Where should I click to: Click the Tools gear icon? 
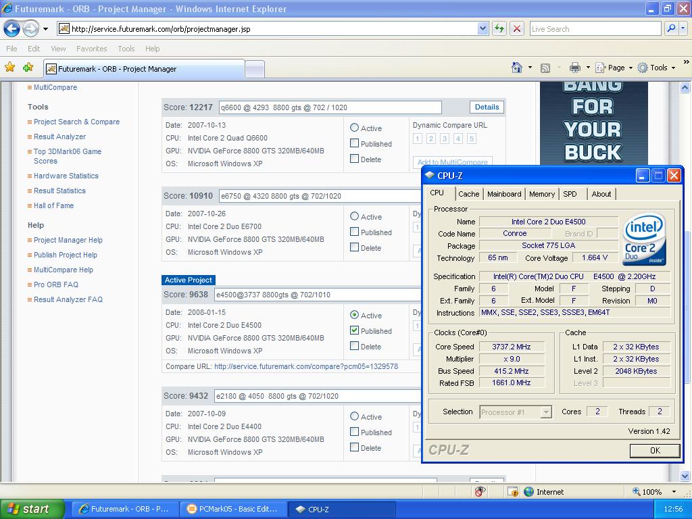(643, 68)
